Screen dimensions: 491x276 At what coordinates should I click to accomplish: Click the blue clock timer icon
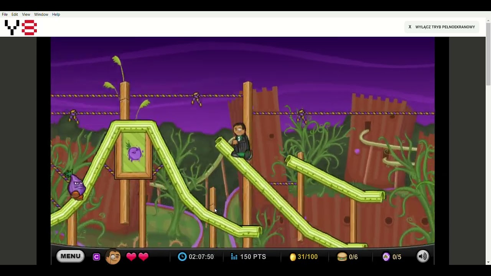coord(182,256)
